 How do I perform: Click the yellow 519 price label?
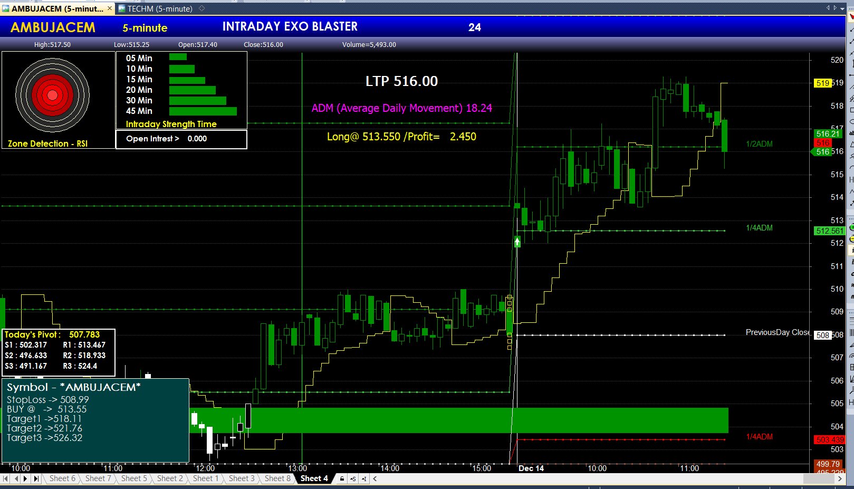point(822,83)
